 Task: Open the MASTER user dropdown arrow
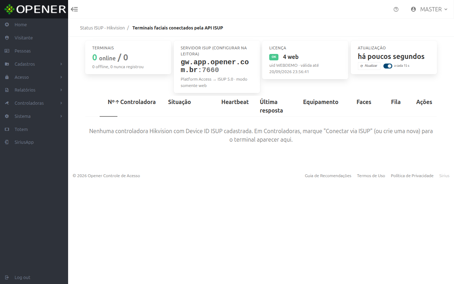point(446,9)
